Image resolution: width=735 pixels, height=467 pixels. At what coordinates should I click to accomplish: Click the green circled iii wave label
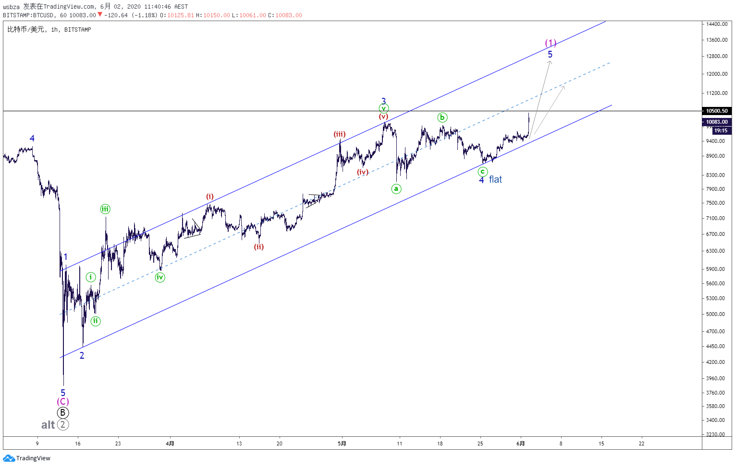click(x=105, y=209)
